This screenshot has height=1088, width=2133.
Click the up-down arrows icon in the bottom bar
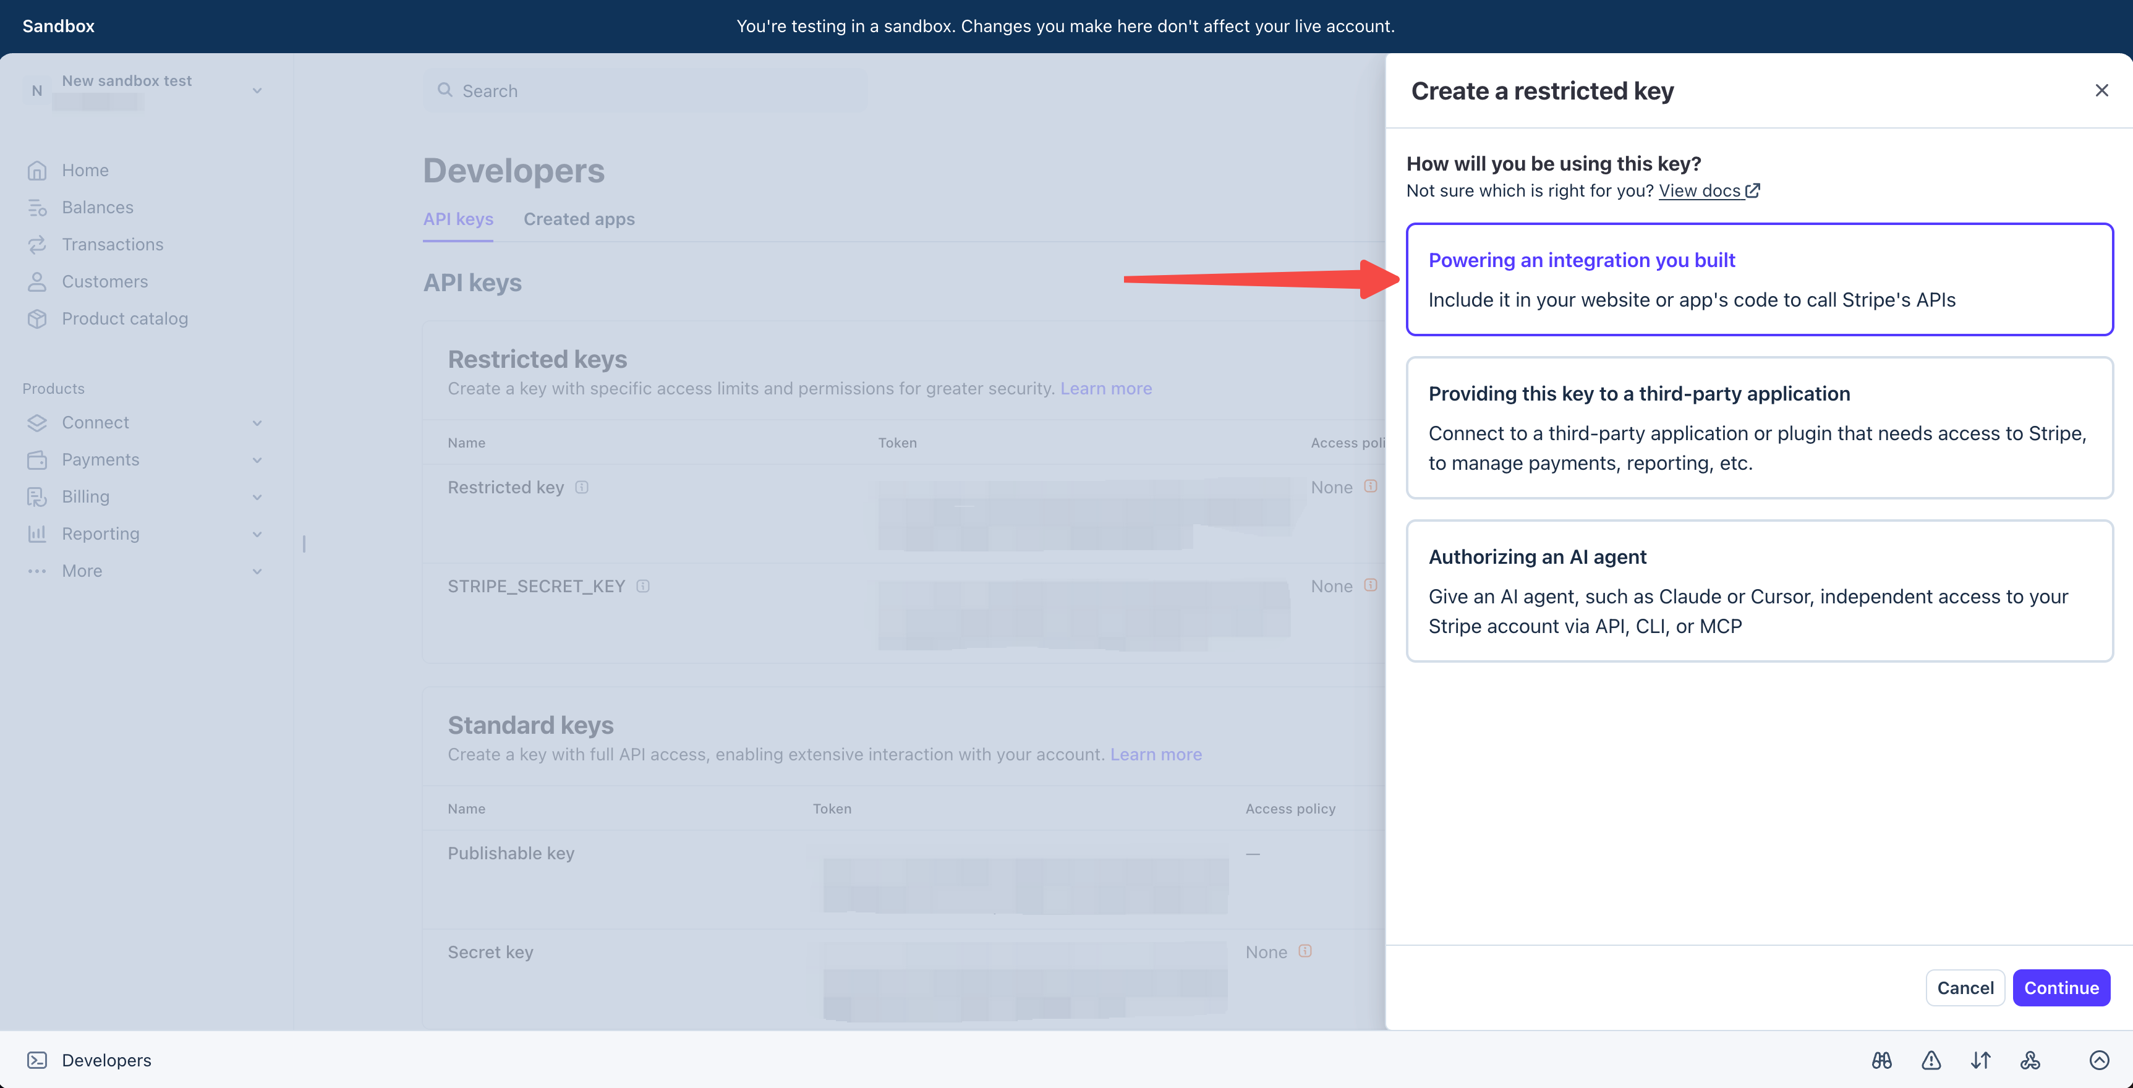point(1981,1060)
